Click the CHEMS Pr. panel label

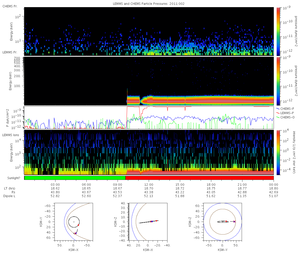pos(10,6)
